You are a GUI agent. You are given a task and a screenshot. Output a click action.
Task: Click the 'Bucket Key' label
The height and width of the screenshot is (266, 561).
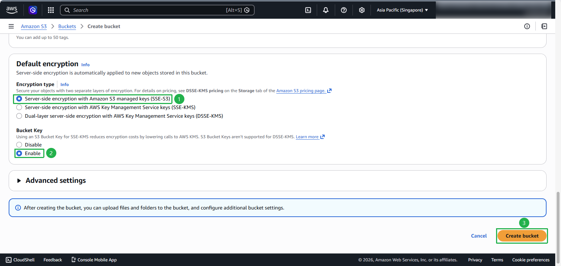(29, 130)
